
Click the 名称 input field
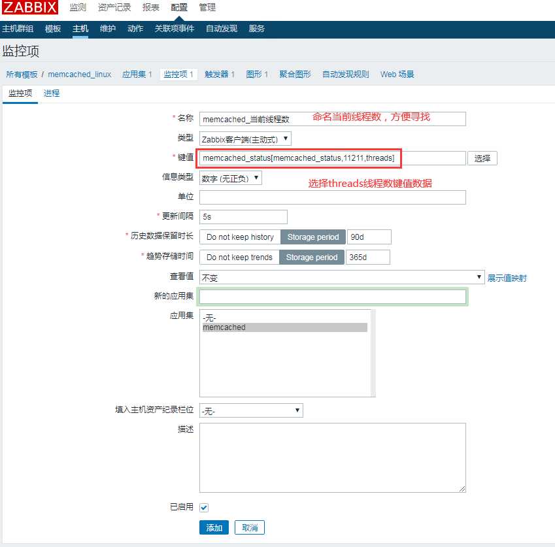(x=332, y=119)
